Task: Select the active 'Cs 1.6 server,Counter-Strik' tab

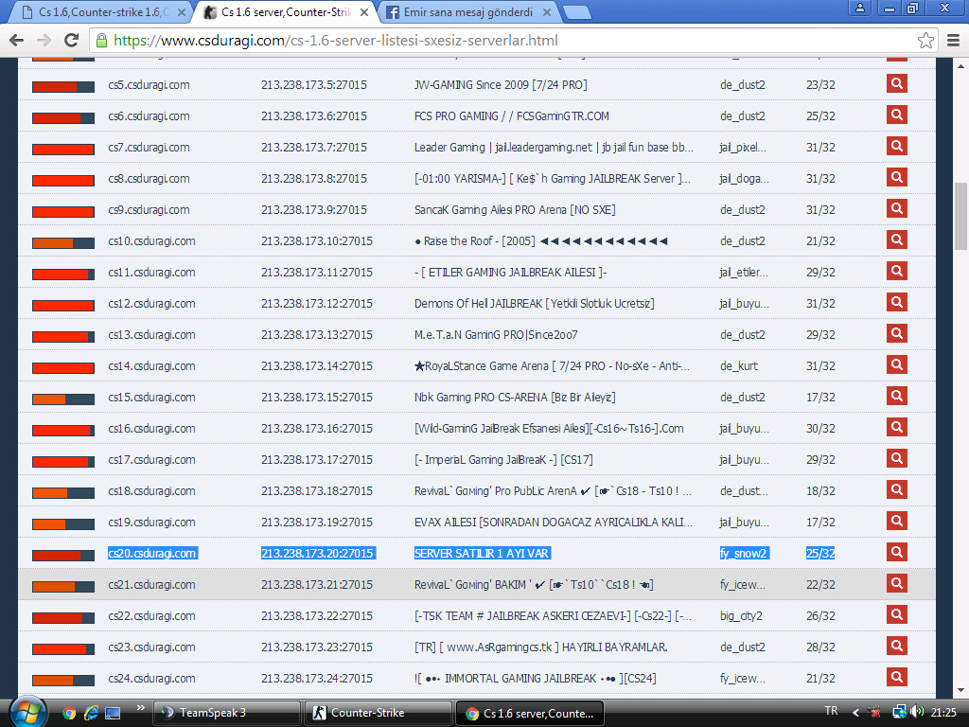Action: point(286,11)
